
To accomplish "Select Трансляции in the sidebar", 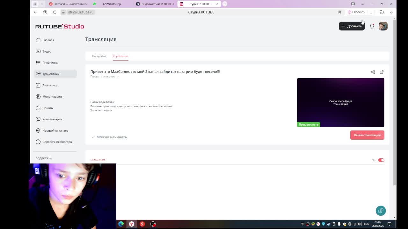I will pos(55,74).
